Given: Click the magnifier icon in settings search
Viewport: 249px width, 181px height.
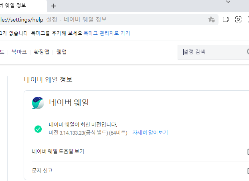Looking at the screenshot, I should pyautogui.click(x=247, y=52).
